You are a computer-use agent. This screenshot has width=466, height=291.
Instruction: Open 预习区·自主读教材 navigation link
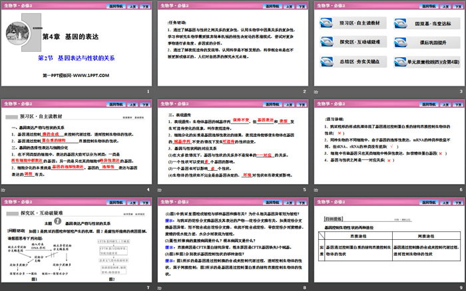(x=358, y=21)
